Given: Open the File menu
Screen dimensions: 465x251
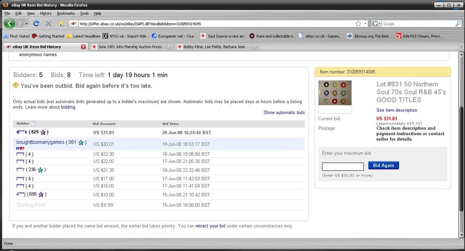Looking at the screenshot, I should (x=7, y=13).
